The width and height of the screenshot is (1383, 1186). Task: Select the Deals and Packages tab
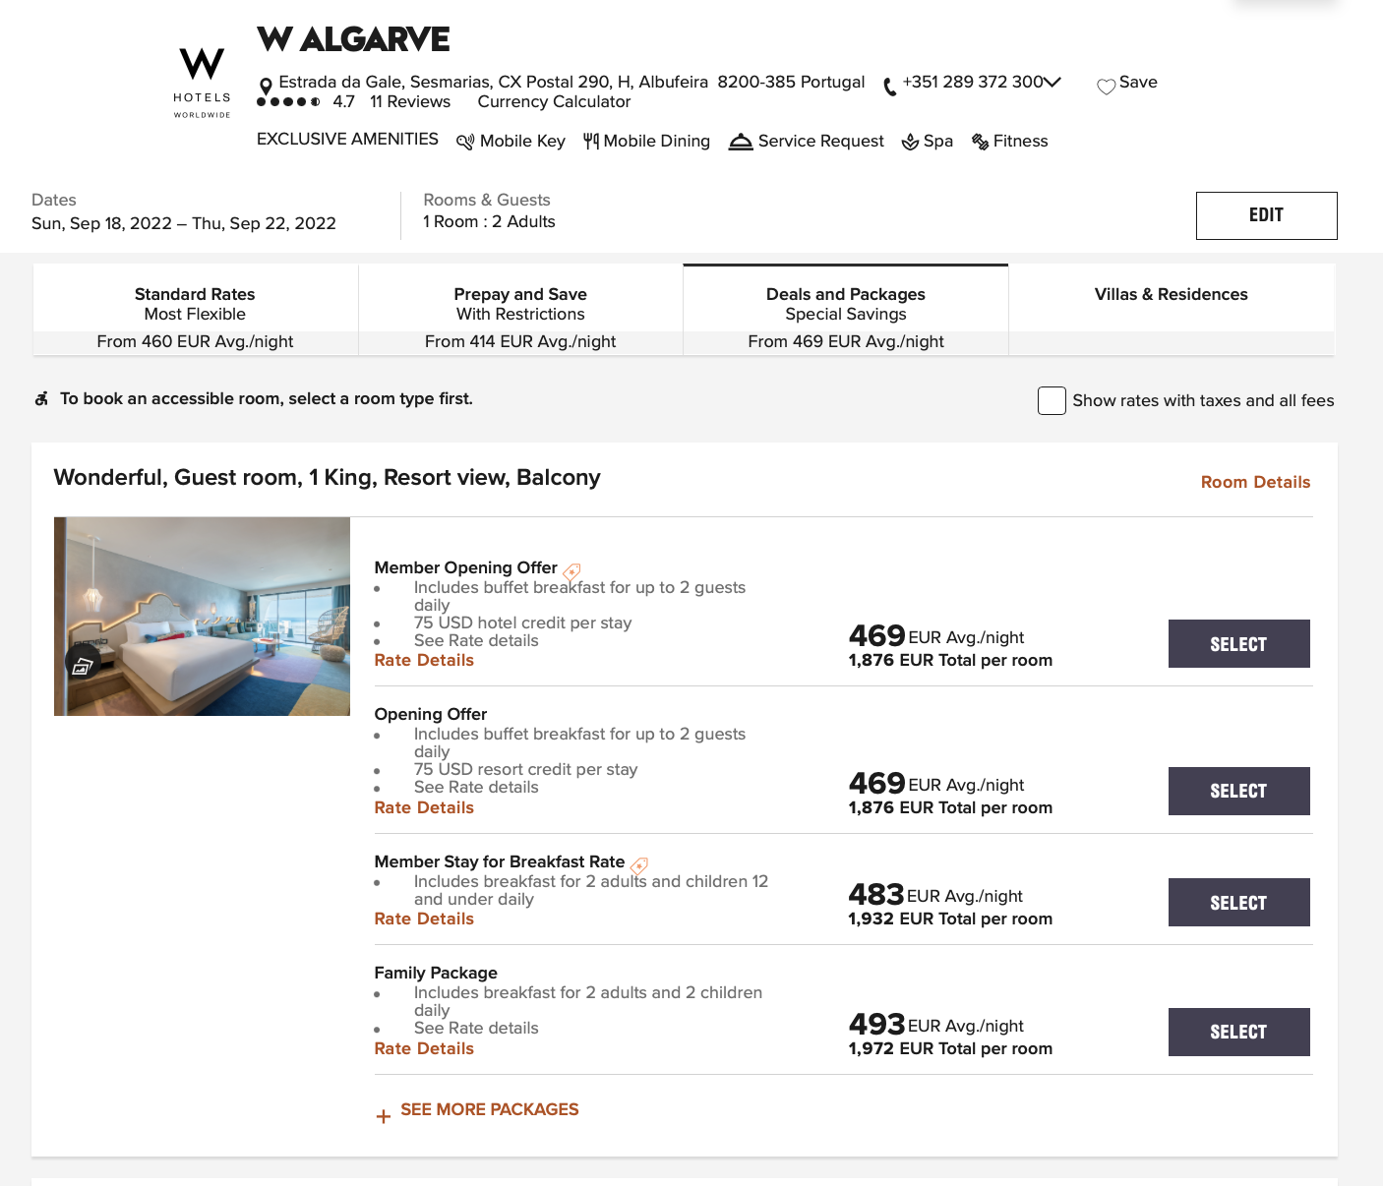click(846, 309)
